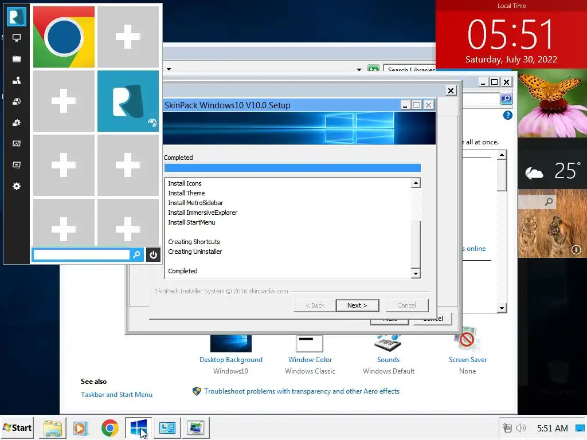Open the blue R logo tile
Image resolution: width=587 pixels, height=440 pixels.
click(x=128, y=101)
